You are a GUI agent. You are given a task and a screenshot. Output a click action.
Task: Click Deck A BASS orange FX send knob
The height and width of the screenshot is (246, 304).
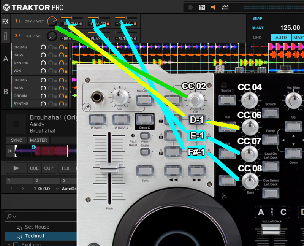tap(62, 55)
